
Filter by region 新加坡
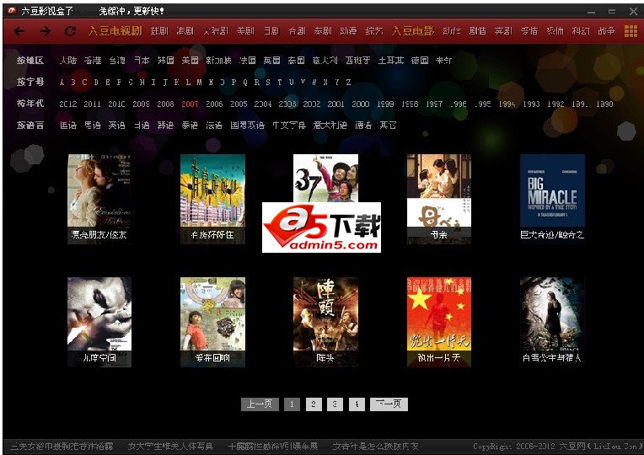[218, 61]
